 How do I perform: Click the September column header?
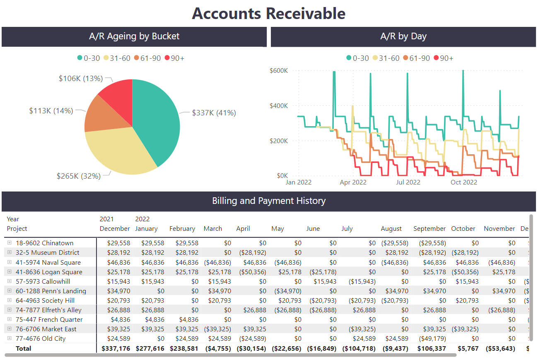(429, 229)
